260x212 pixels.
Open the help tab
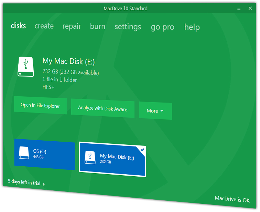pyautogui.click(x=192, y=27)
